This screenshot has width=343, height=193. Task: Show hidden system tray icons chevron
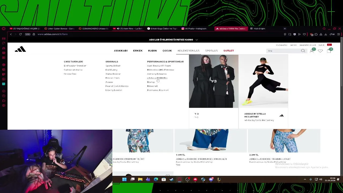point(305,179)
